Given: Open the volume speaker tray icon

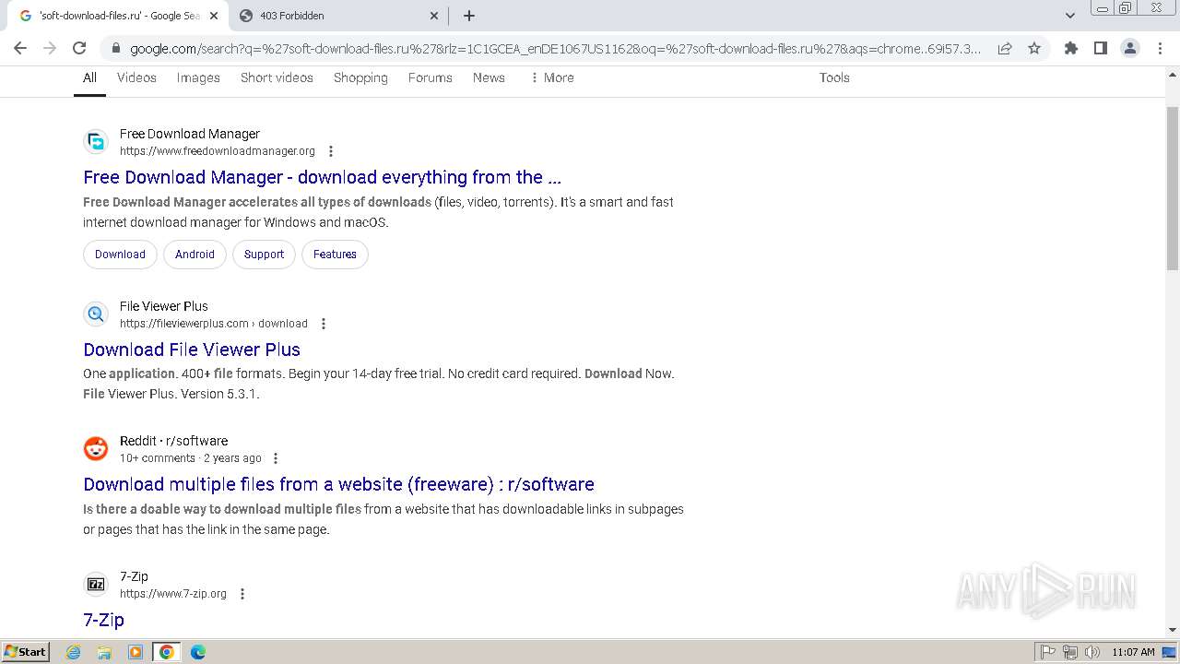Looking at the screenshot, I should (1092, 652).
